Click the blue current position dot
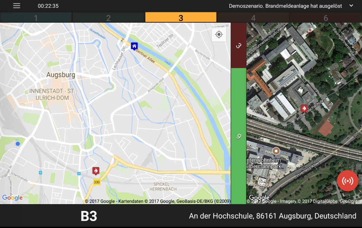 pyautogui.click(x=18, y=144)
